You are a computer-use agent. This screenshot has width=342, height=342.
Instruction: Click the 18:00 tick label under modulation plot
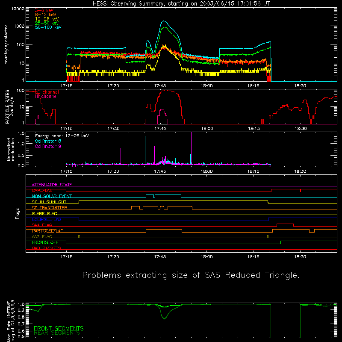coord(206,171)
